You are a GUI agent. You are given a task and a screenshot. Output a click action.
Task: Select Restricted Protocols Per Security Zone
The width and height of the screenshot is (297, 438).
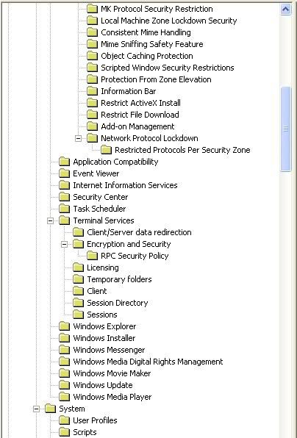182,150
